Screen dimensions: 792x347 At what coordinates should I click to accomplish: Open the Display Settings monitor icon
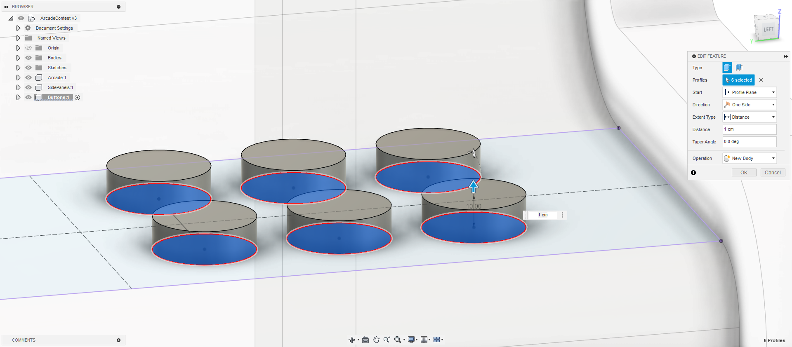click(x=411, y=340)
